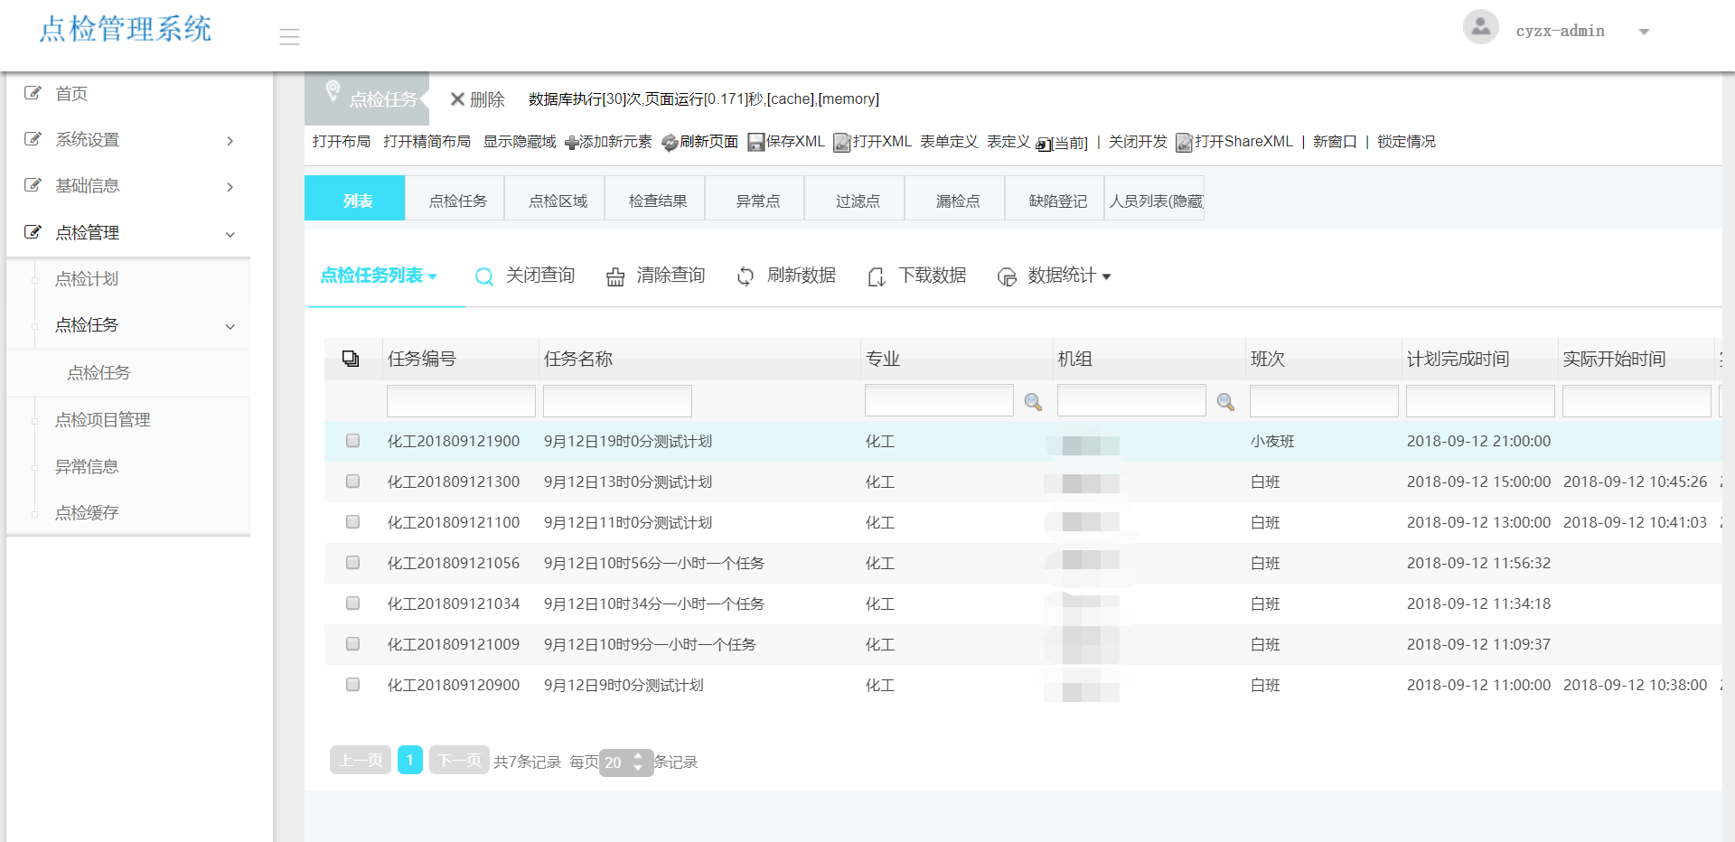Click the 删除 X icon

point(457,99)
